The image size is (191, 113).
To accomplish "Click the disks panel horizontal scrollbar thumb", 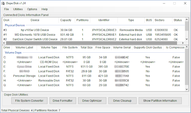I will click(x=92, y=43).
